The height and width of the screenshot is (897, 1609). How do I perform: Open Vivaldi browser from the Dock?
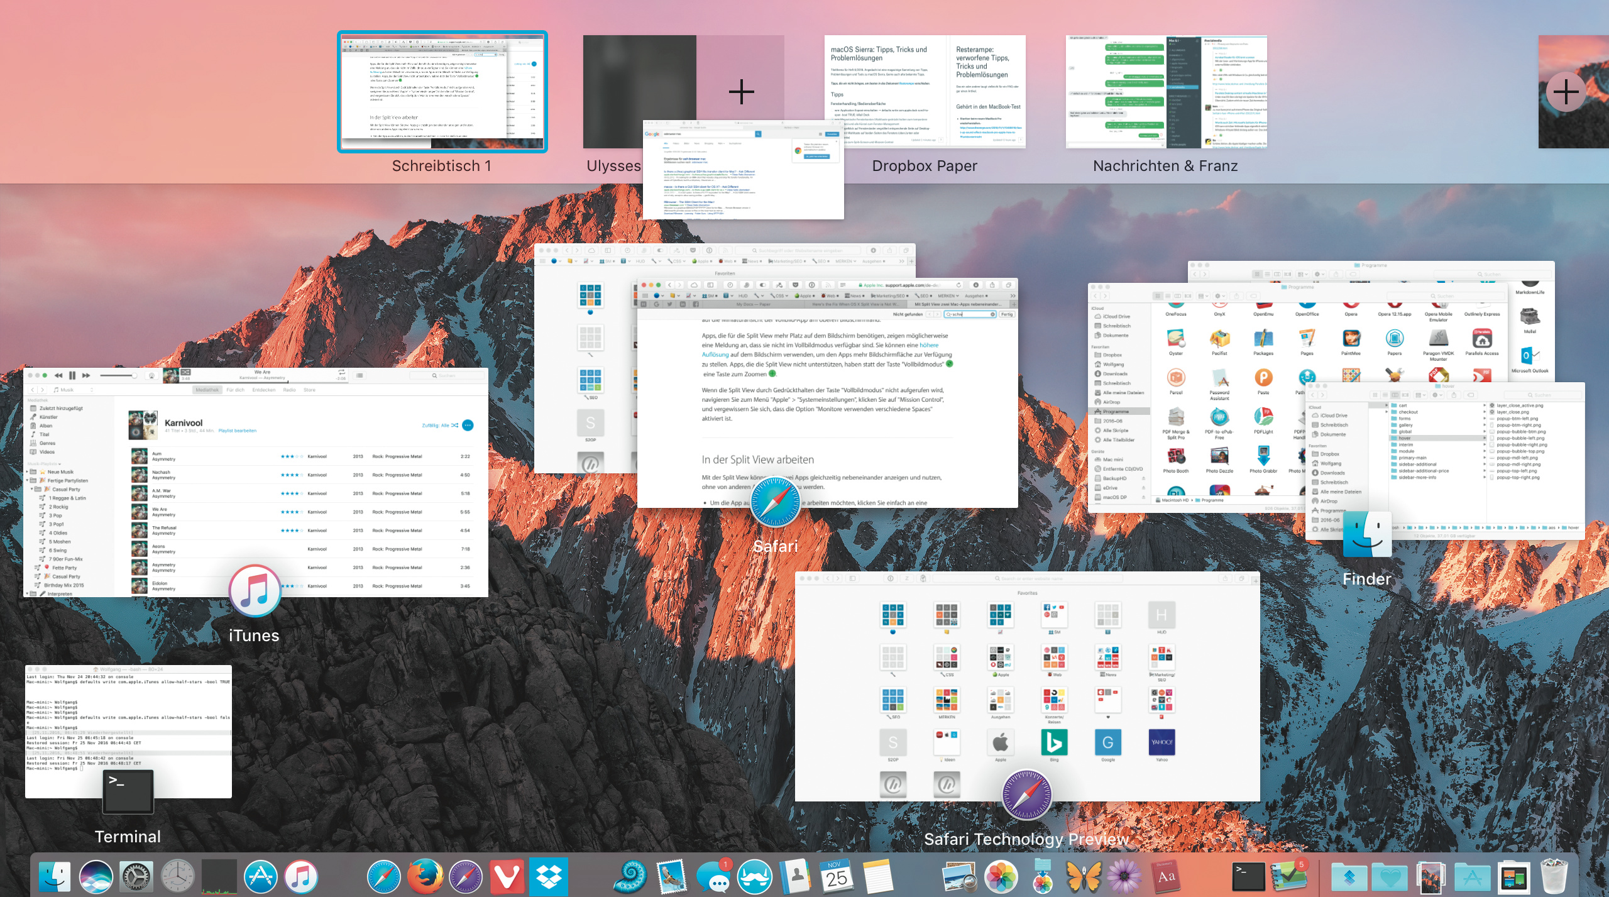(x=507, y=876)
